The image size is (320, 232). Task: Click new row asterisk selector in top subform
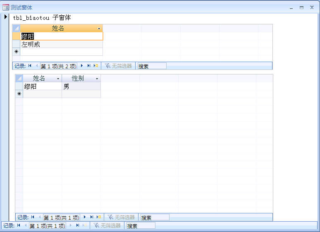pos(16,52)
